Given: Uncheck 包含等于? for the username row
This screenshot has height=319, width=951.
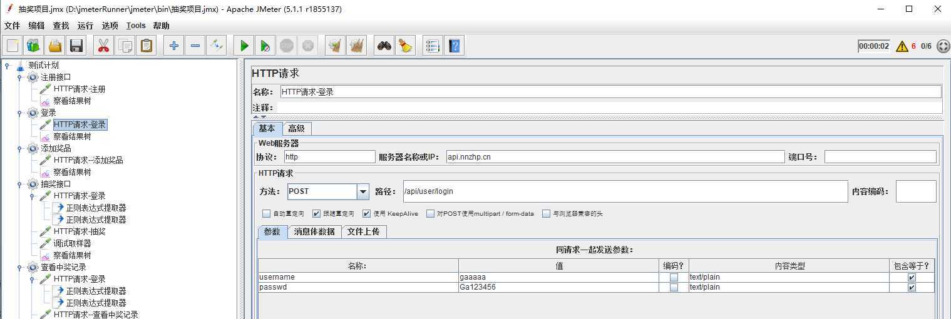Looking at the screenshot, I should pos(912,277).
